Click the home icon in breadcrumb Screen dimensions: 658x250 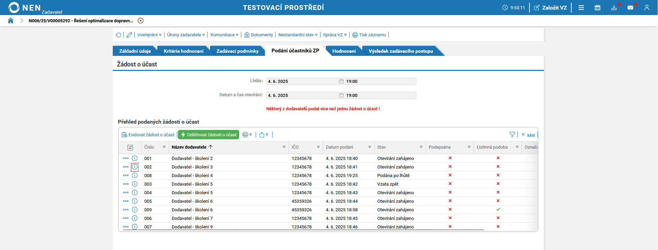tap(11, 21)
